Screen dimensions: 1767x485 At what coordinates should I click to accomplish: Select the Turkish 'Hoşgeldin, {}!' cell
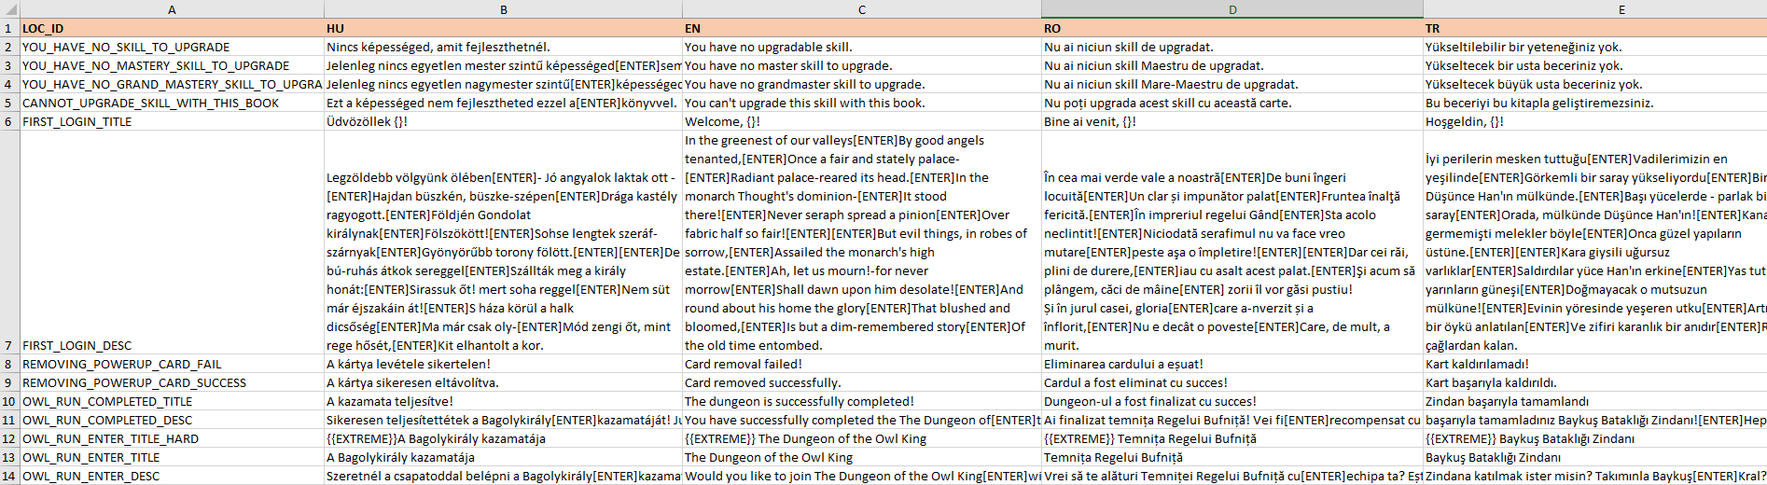pos(1595,121)
